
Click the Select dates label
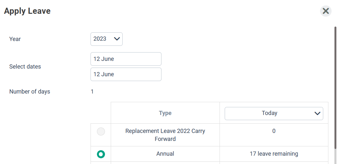25,67
